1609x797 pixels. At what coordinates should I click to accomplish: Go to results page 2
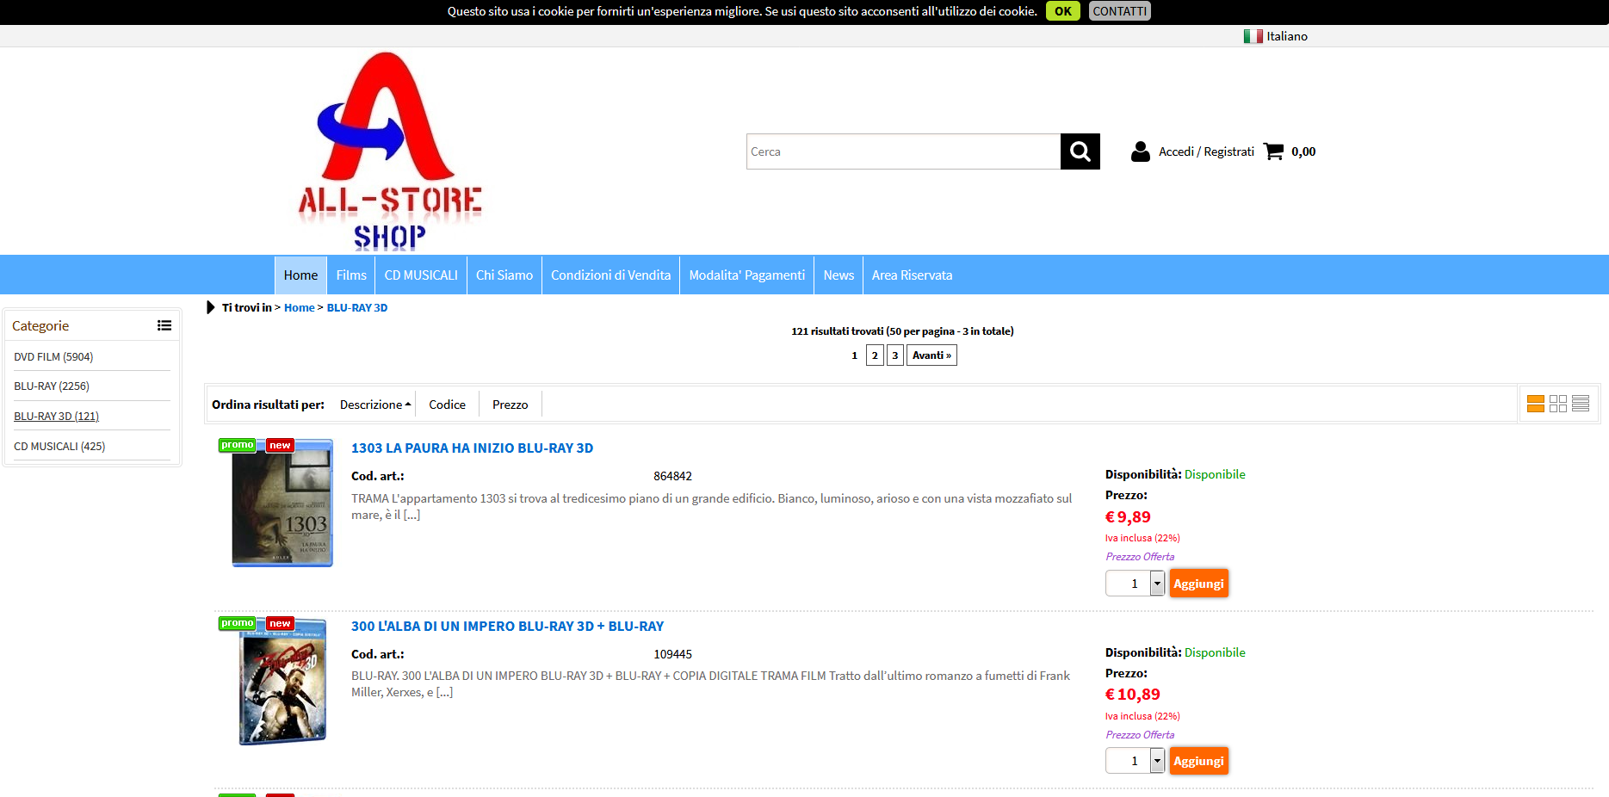[875, 355]
